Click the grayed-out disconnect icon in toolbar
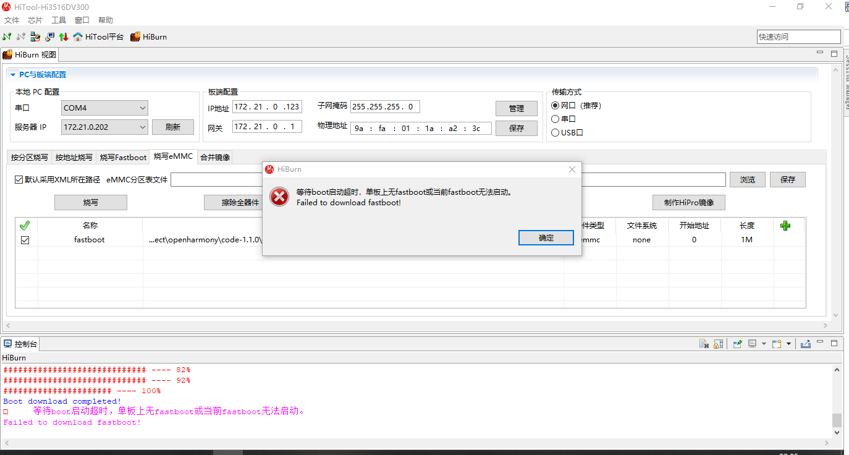 coord(21,36)
